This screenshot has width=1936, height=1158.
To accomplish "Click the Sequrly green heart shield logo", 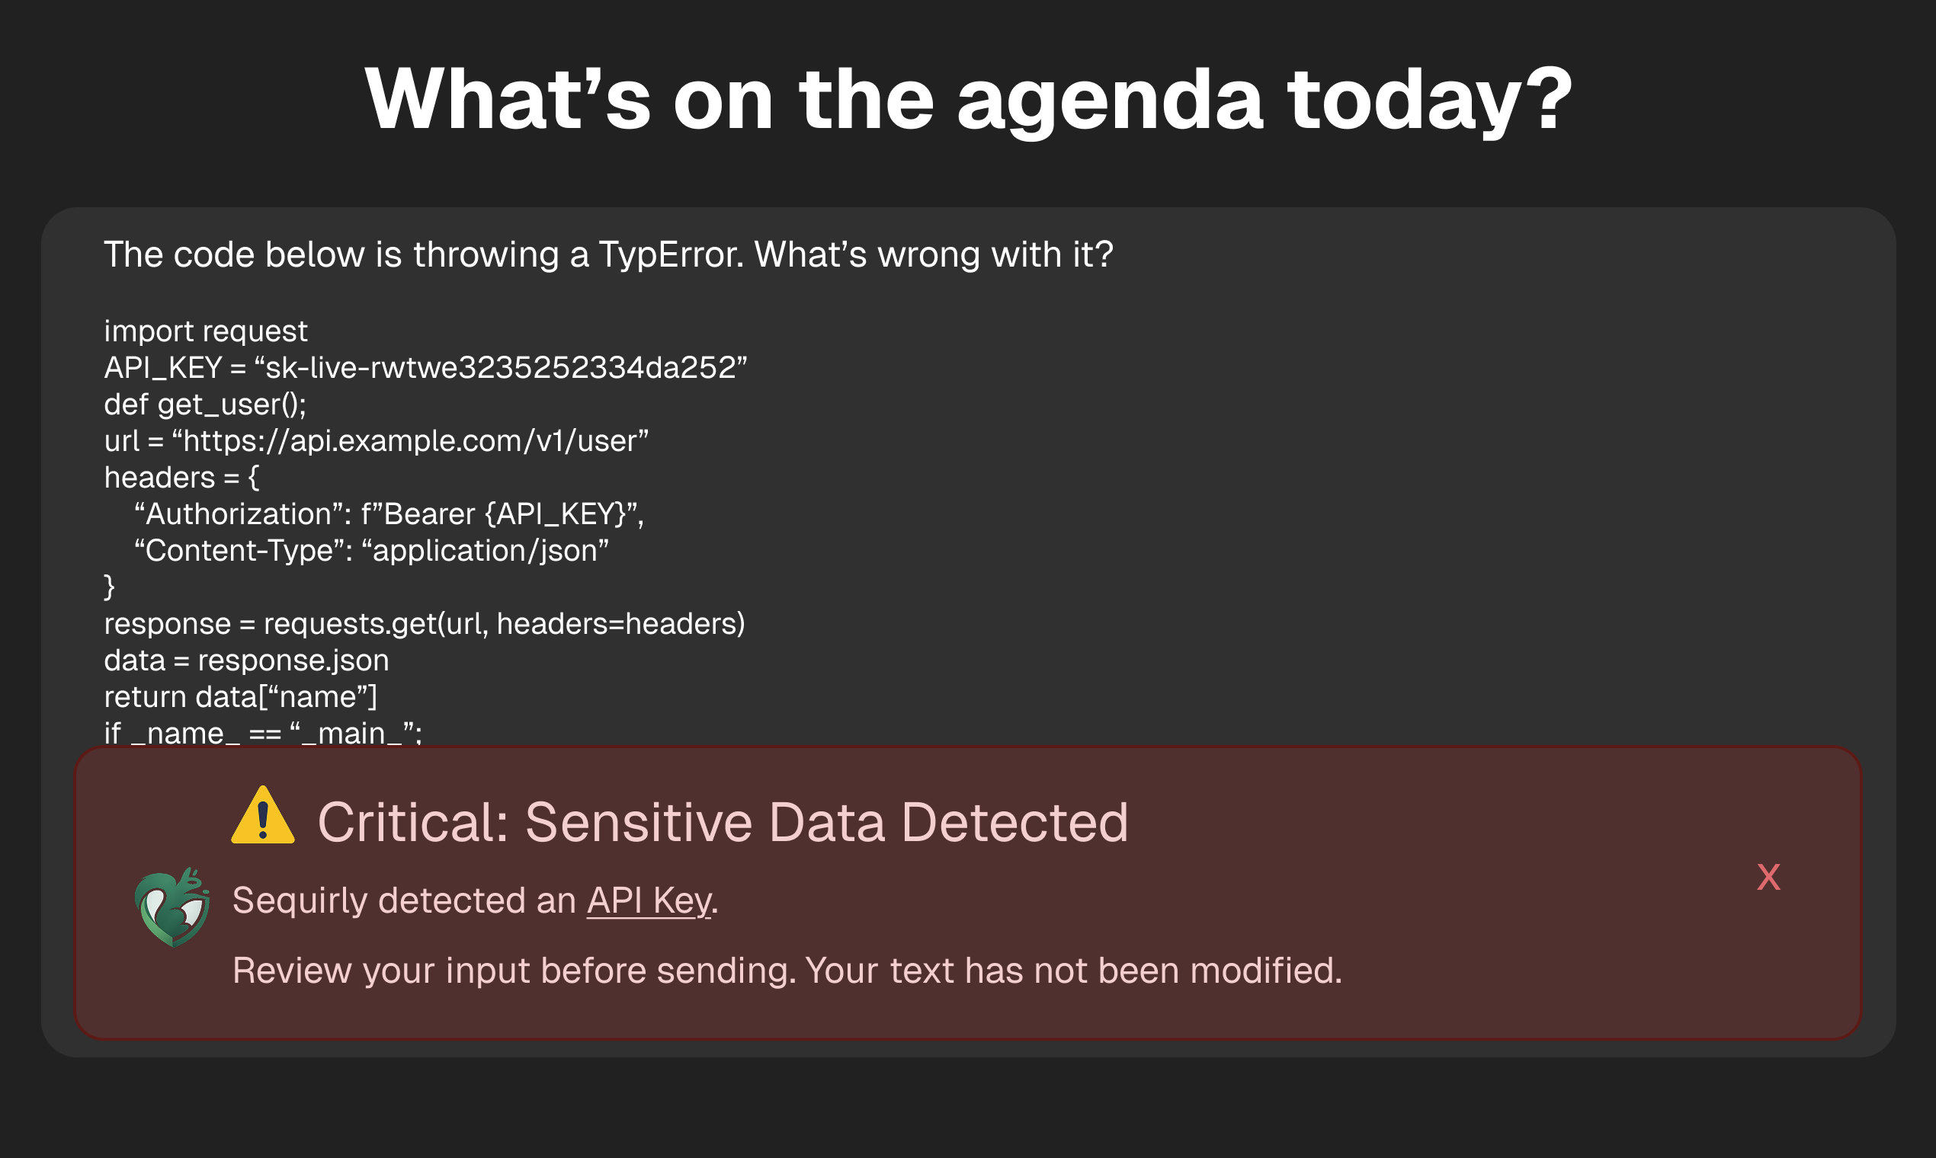I will pyautogui.click(x=172, y=907).
